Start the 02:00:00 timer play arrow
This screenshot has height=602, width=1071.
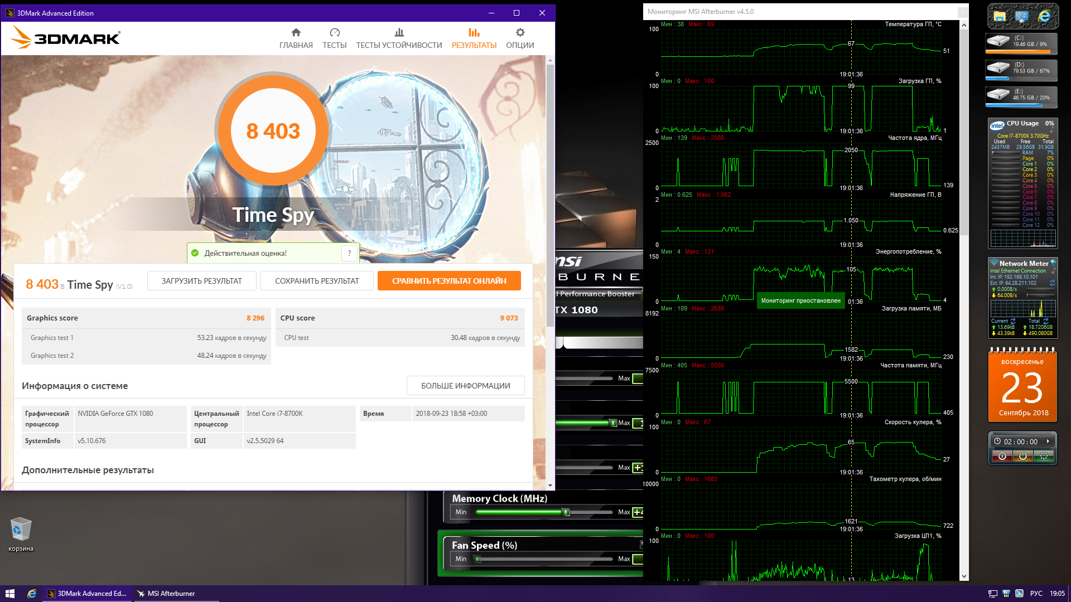1048,441
